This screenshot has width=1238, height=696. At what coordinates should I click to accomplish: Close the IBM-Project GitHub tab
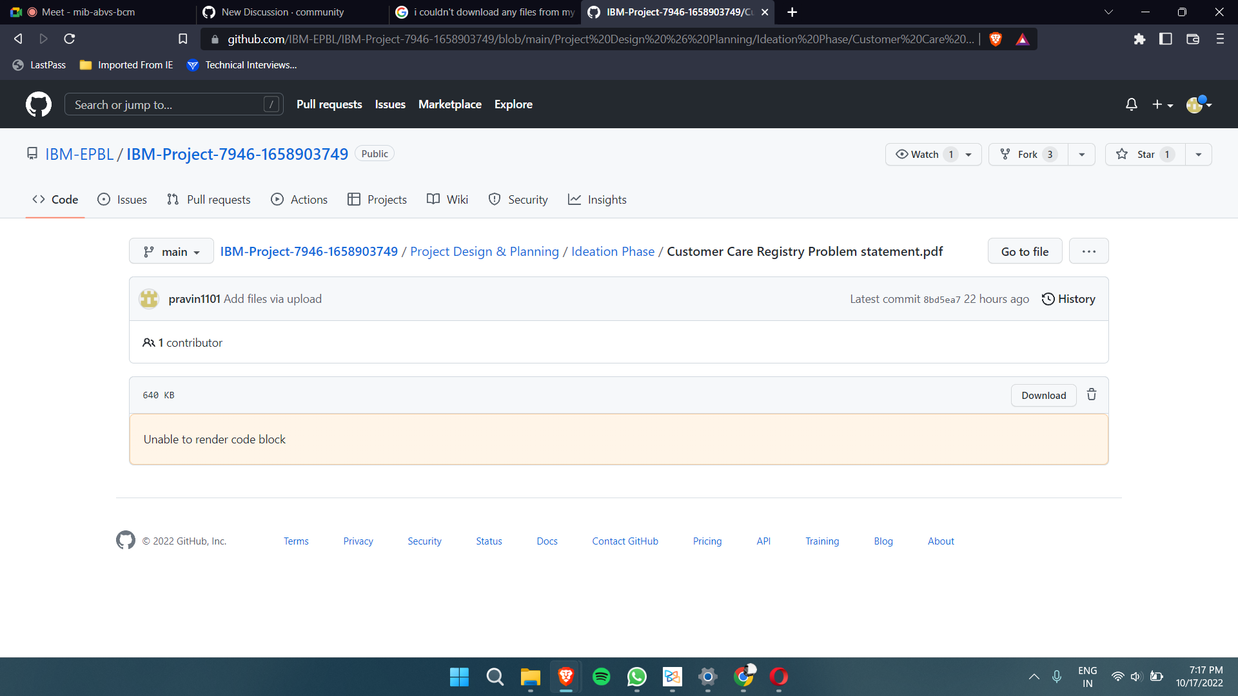[x=765, y=12]
